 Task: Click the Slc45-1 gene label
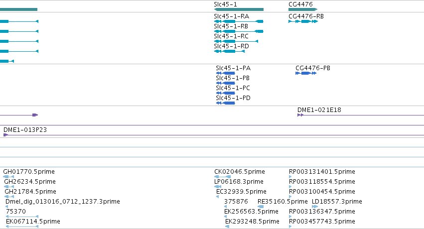225,4
